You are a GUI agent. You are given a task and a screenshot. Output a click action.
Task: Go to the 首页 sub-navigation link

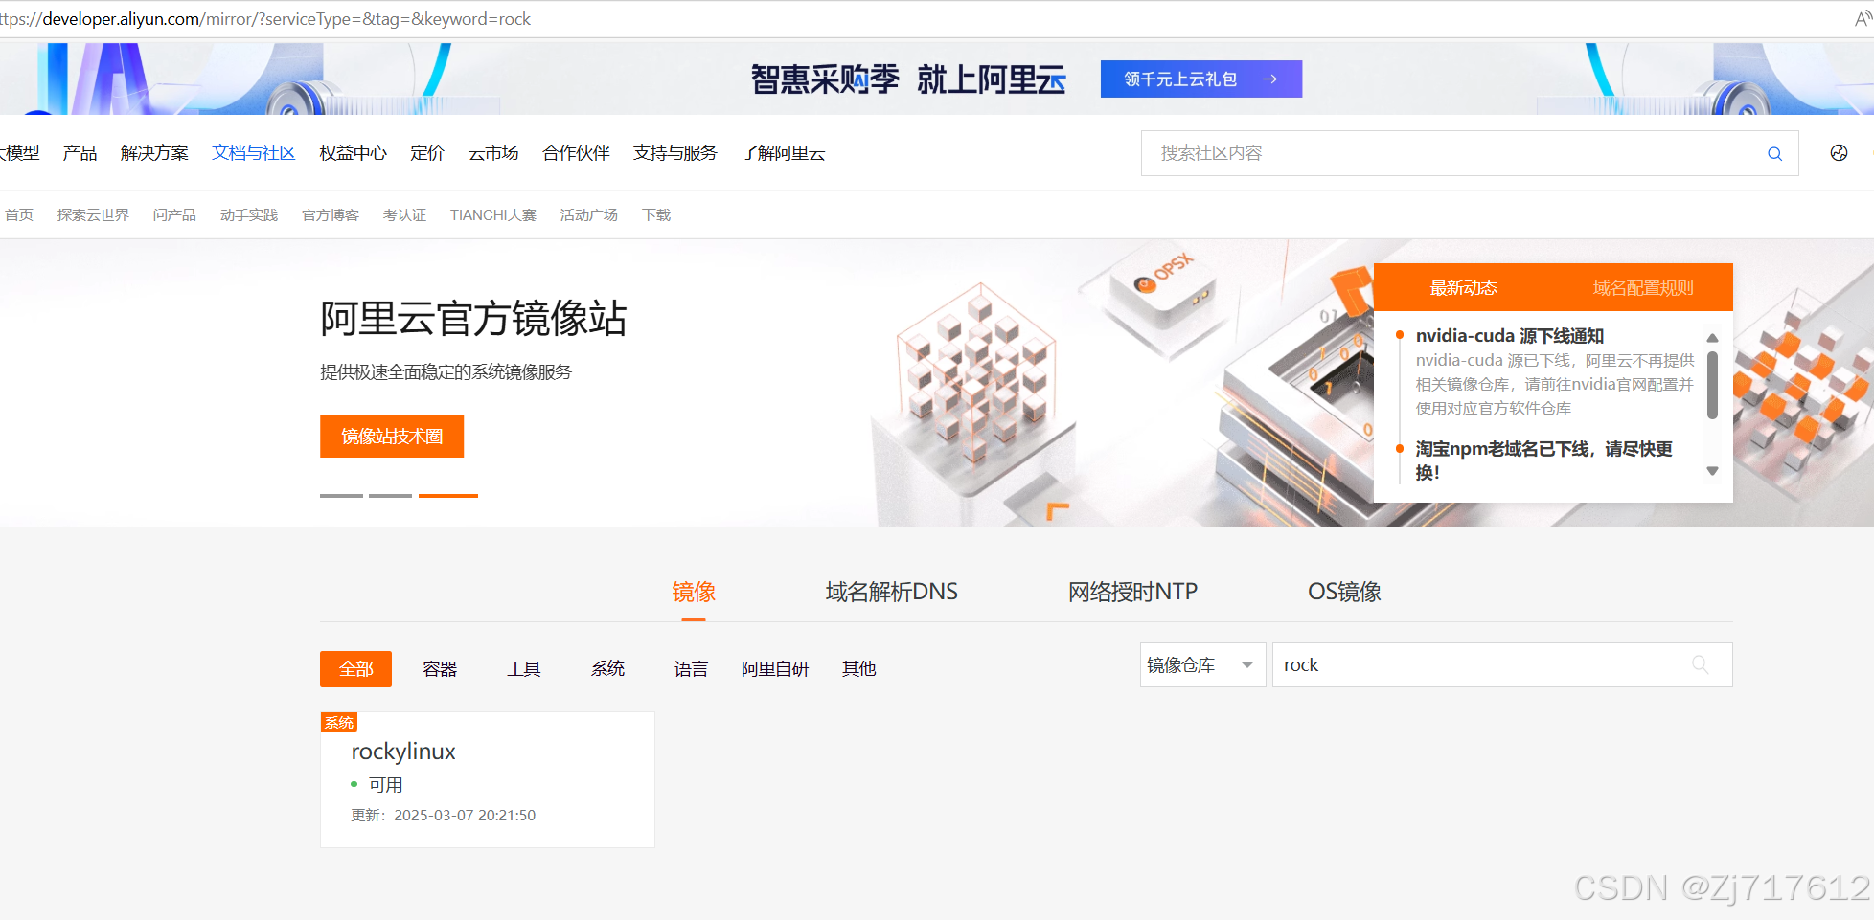click(19, 214)
